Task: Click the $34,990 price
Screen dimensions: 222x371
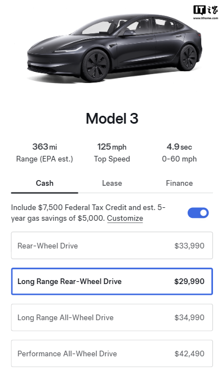Action: coord(189,317)
